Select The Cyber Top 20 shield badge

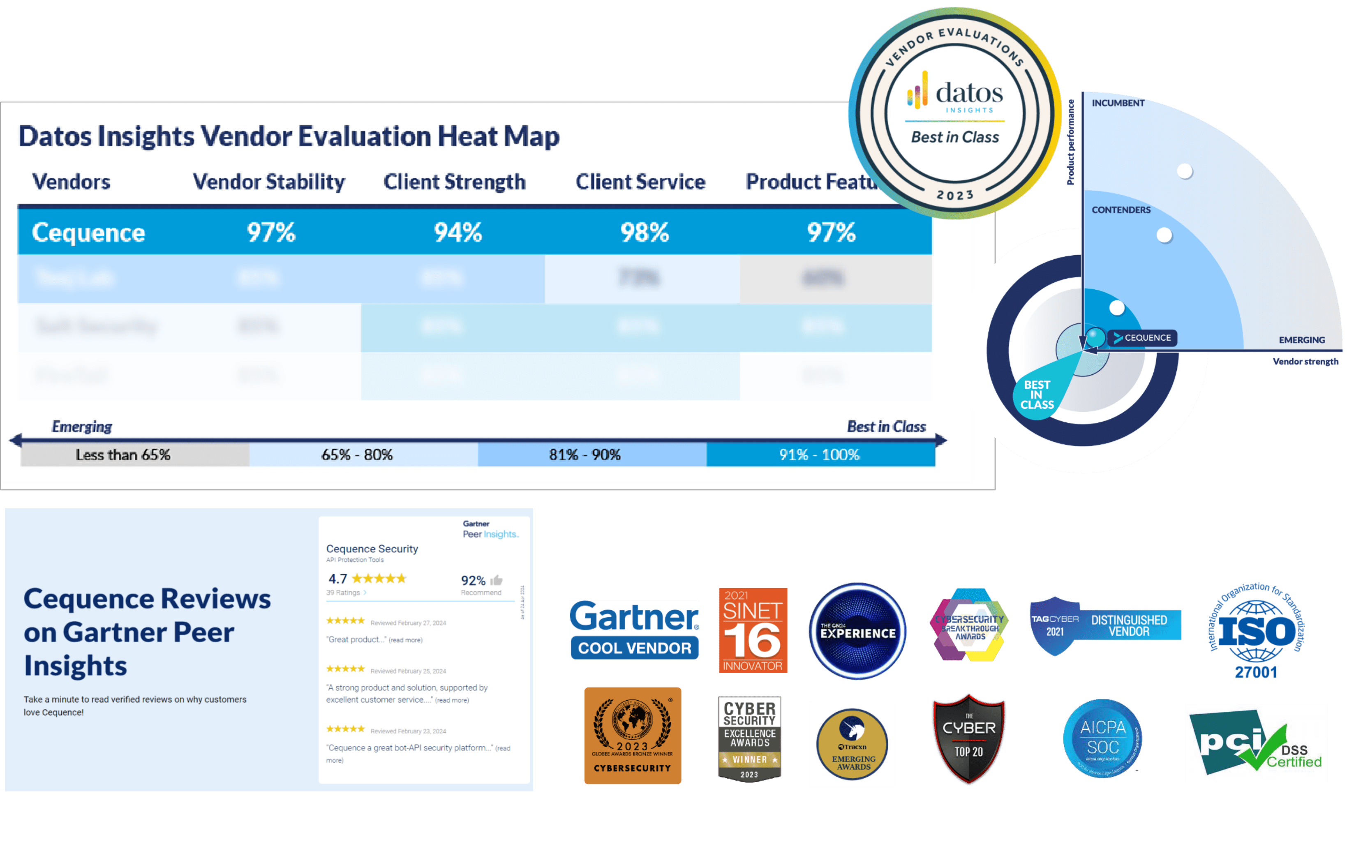[969, 738]
